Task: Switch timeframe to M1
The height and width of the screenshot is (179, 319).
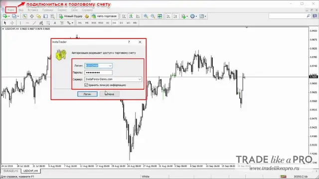Action: coord(80,23)
